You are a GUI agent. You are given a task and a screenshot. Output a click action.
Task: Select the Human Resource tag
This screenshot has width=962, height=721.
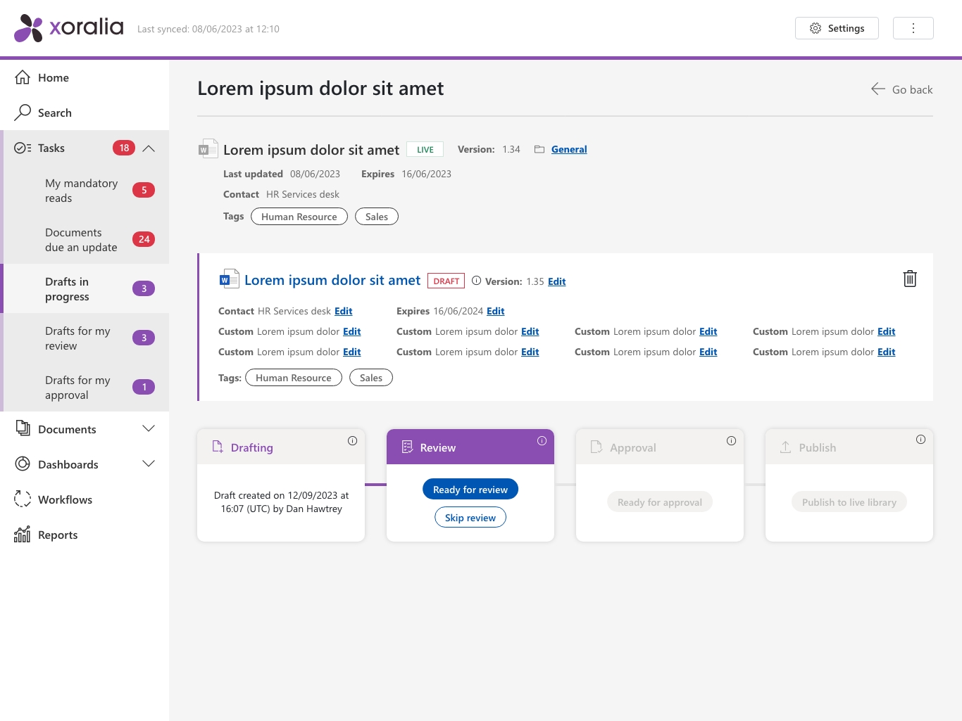pos(299,216)
